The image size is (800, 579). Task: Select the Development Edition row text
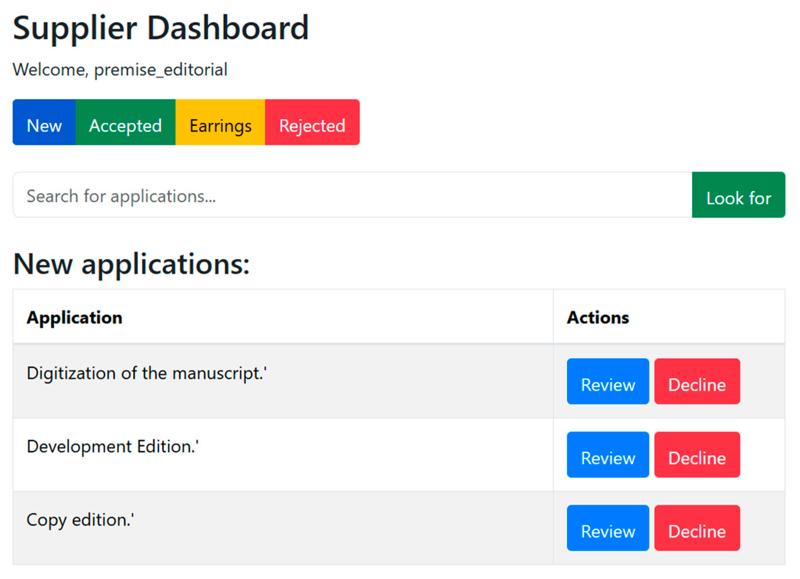point(112,446)
